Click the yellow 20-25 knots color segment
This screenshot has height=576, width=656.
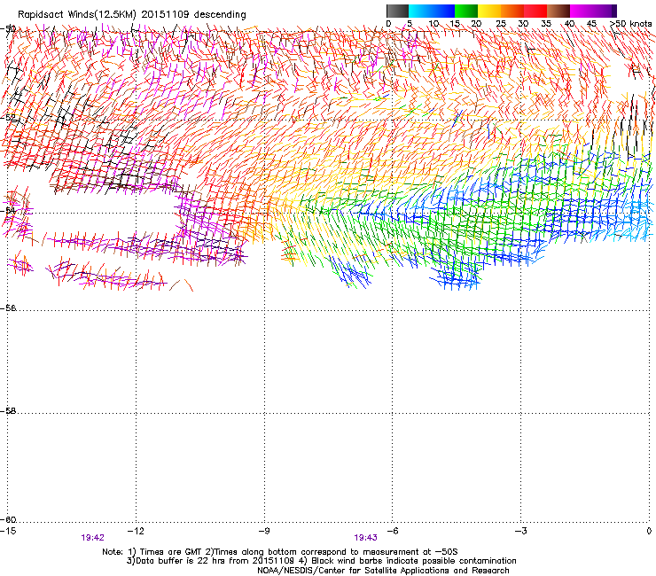click(489, 11)
